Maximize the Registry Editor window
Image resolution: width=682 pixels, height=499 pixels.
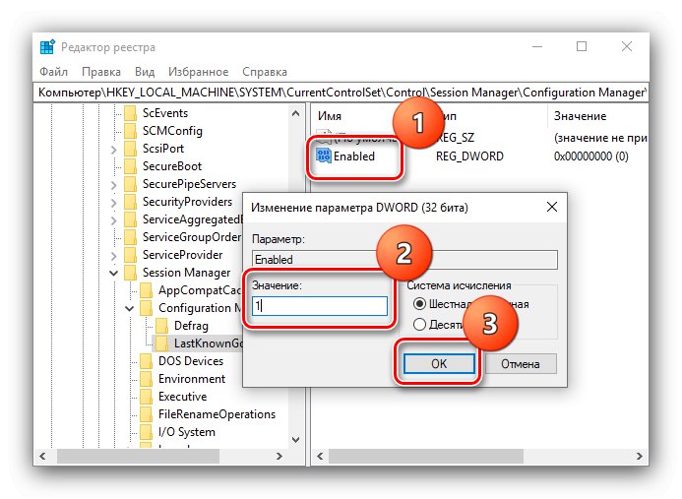[x=582, y=46]
